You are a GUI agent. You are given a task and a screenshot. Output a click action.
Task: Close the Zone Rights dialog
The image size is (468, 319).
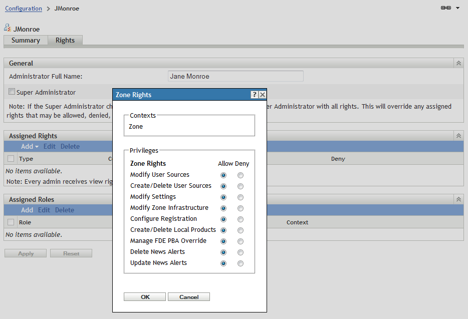click(263, 95)
